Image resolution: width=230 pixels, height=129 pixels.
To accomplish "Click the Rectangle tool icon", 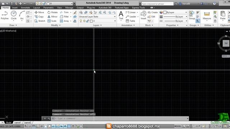I will tap(28, 12).
